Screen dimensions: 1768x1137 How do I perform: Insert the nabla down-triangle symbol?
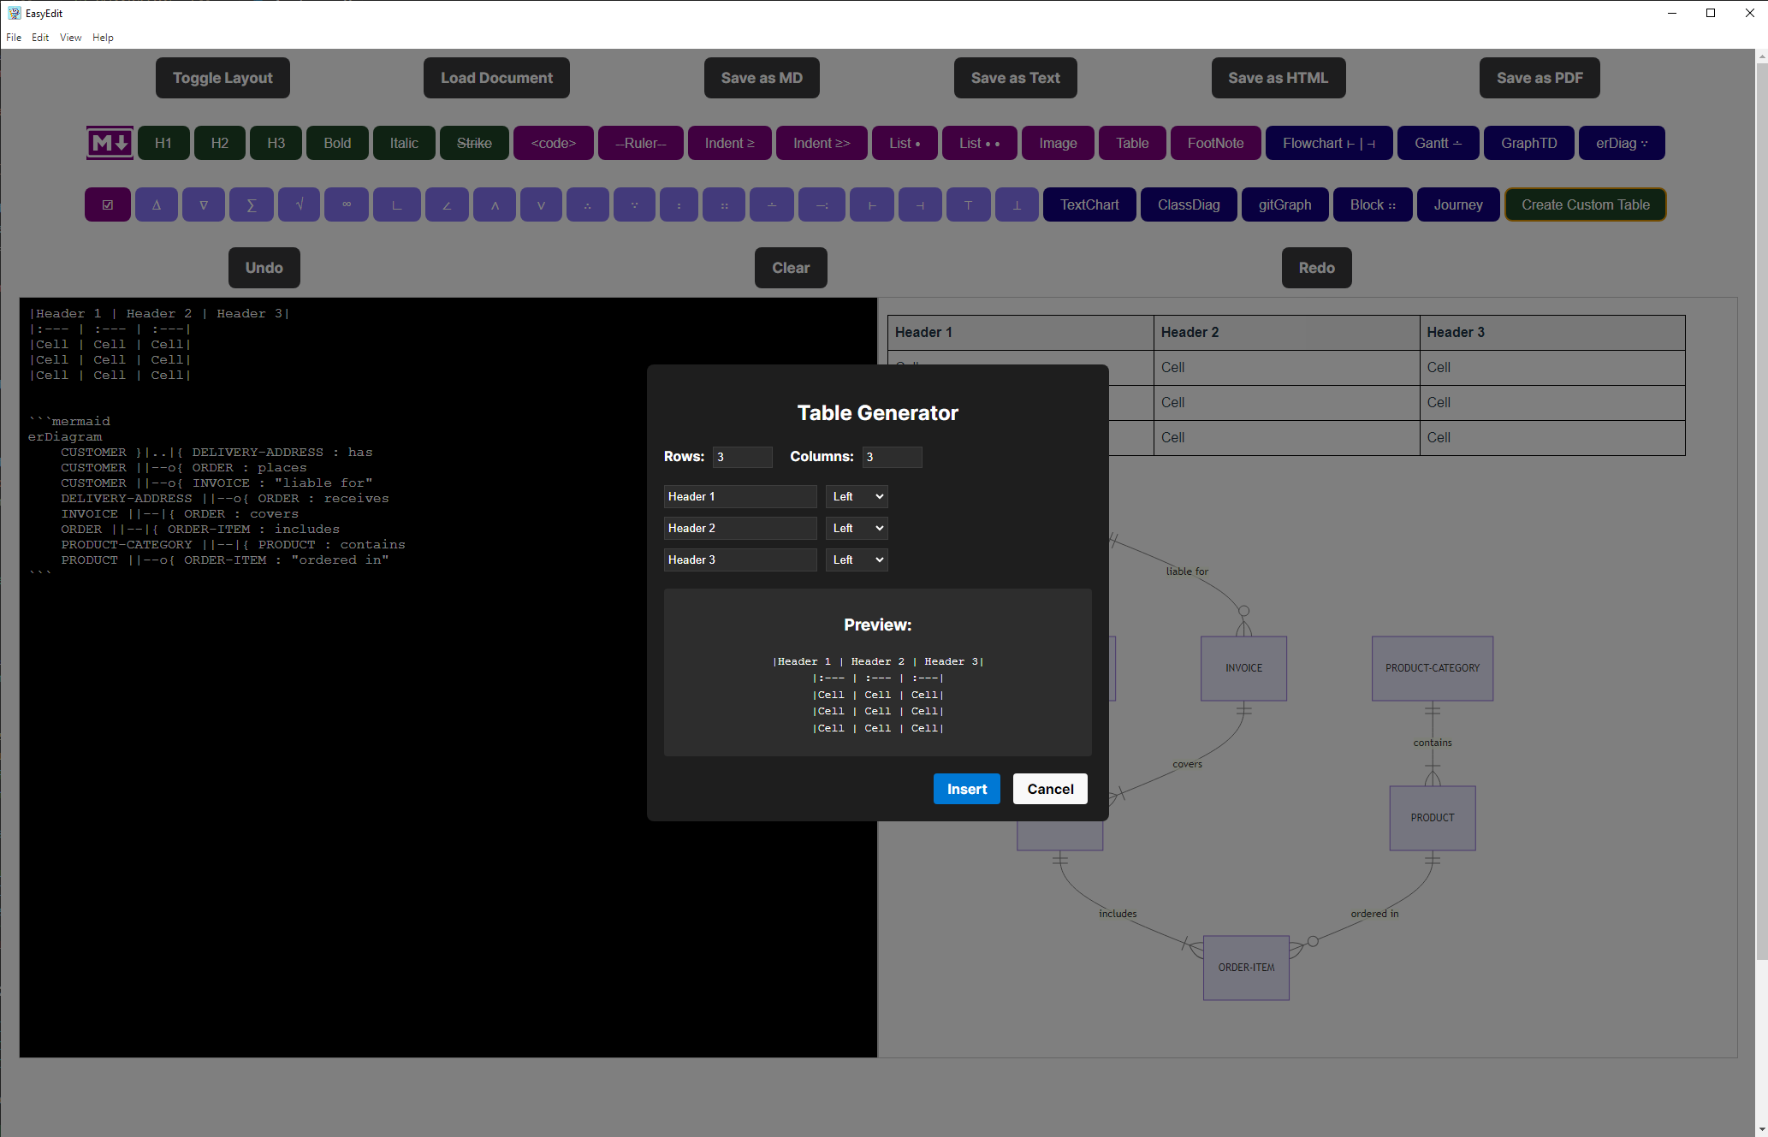point(204,204)
